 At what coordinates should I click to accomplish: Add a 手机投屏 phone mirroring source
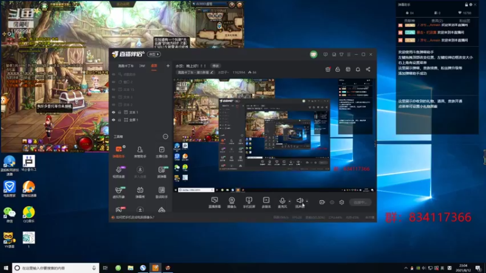coord(249,203)
